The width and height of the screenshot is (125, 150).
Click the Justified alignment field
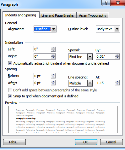coord(42,29)
